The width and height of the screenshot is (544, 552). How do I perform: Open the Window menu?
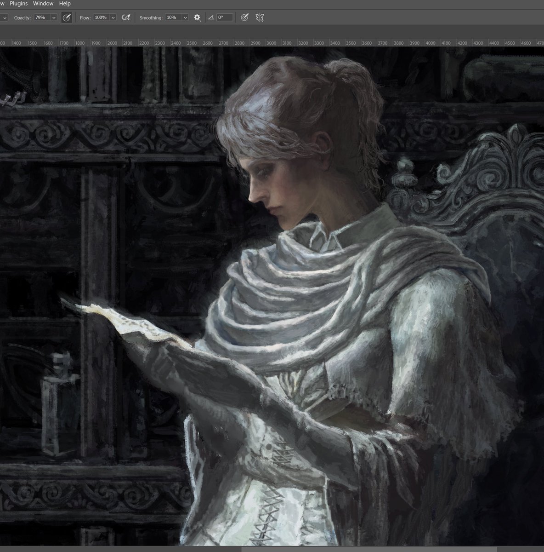click(x=43, y=3)
